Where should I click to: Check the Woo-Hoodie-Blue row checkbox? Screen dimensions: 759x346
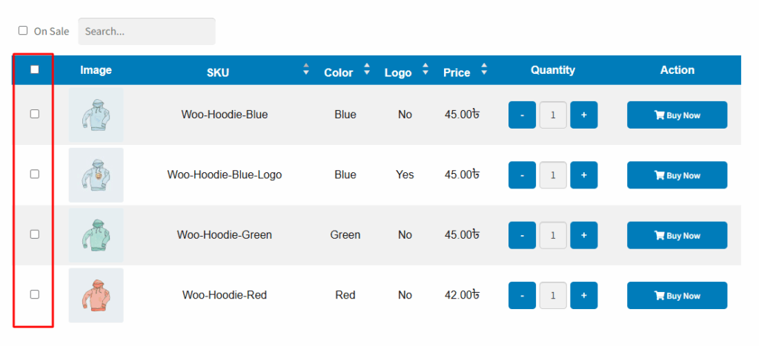point(35,114)
